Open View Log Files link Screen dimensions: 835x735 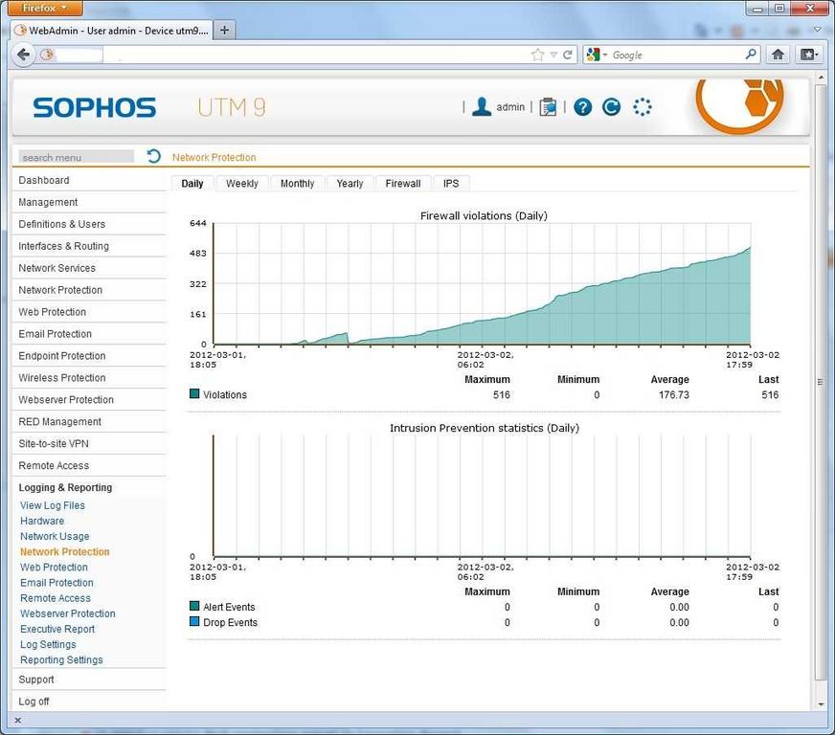[52, 505]
